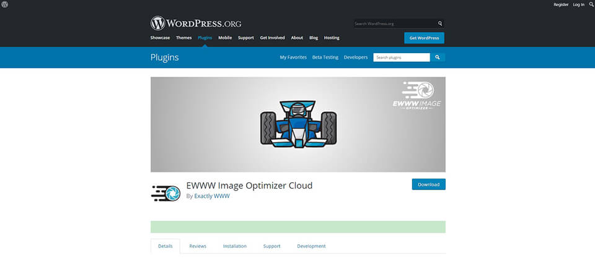Click the EWWW plugin shutter icon beside the title
Screen dimensions: 595x259
(x=165, y=193)
